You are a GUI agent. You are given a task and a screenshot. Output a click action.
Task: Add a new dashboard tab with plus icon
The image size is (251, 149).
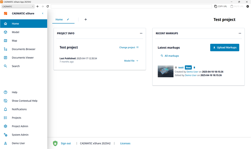[x=86, y=19]
